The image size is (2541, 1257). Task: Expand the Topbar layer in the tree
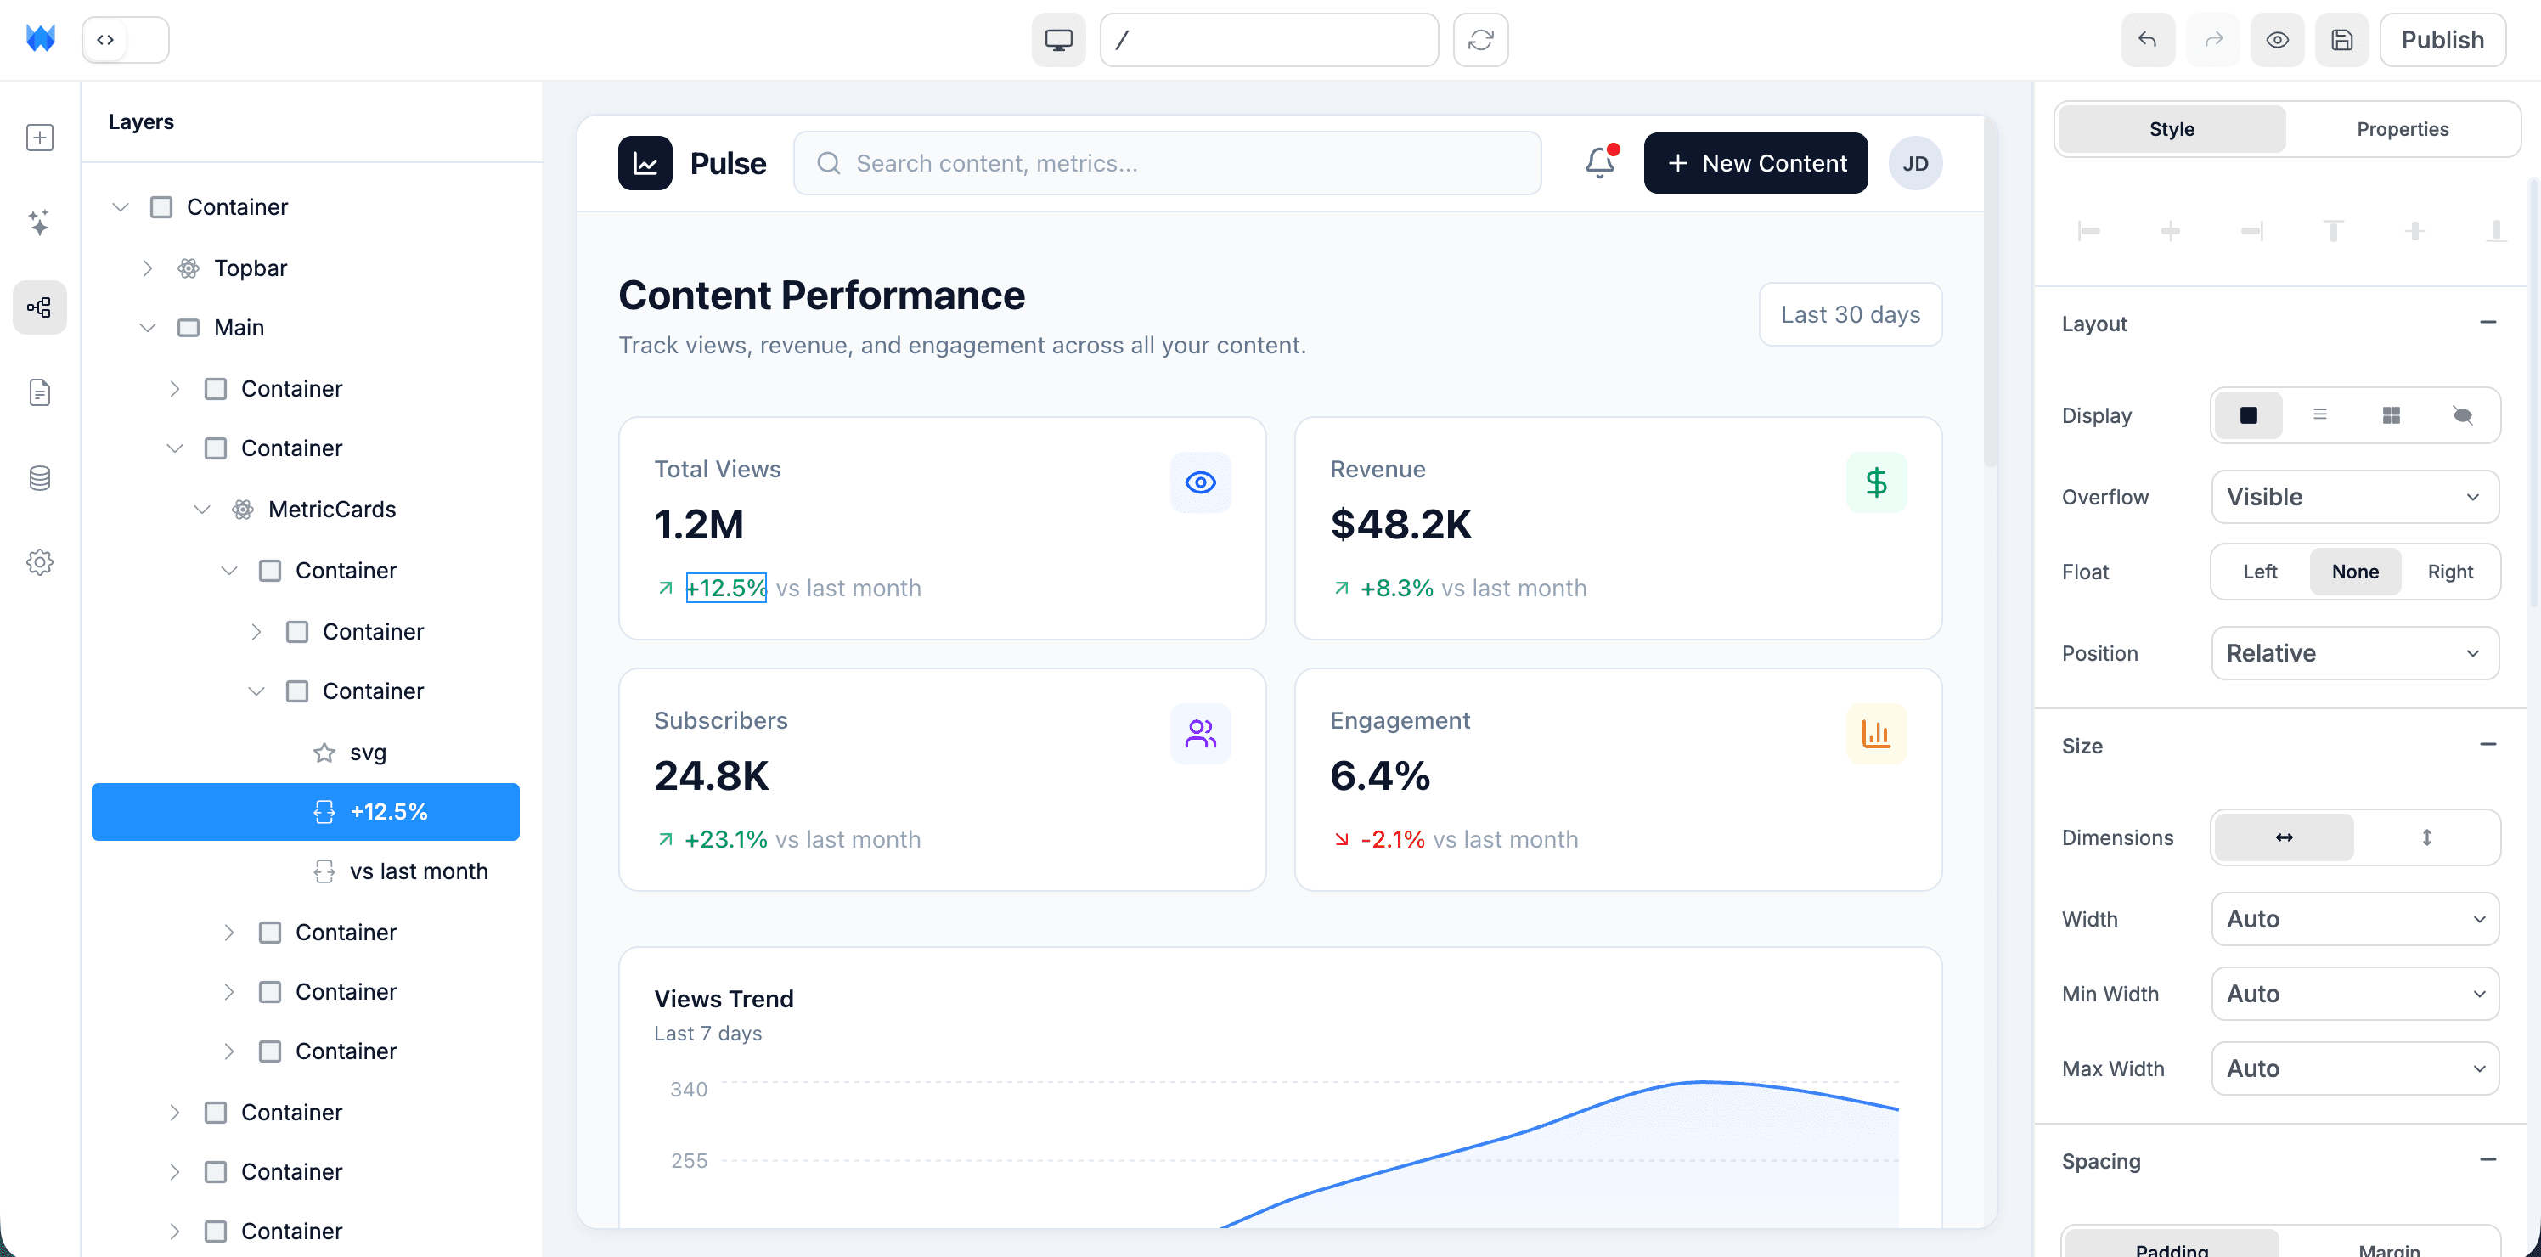point(147,268)
